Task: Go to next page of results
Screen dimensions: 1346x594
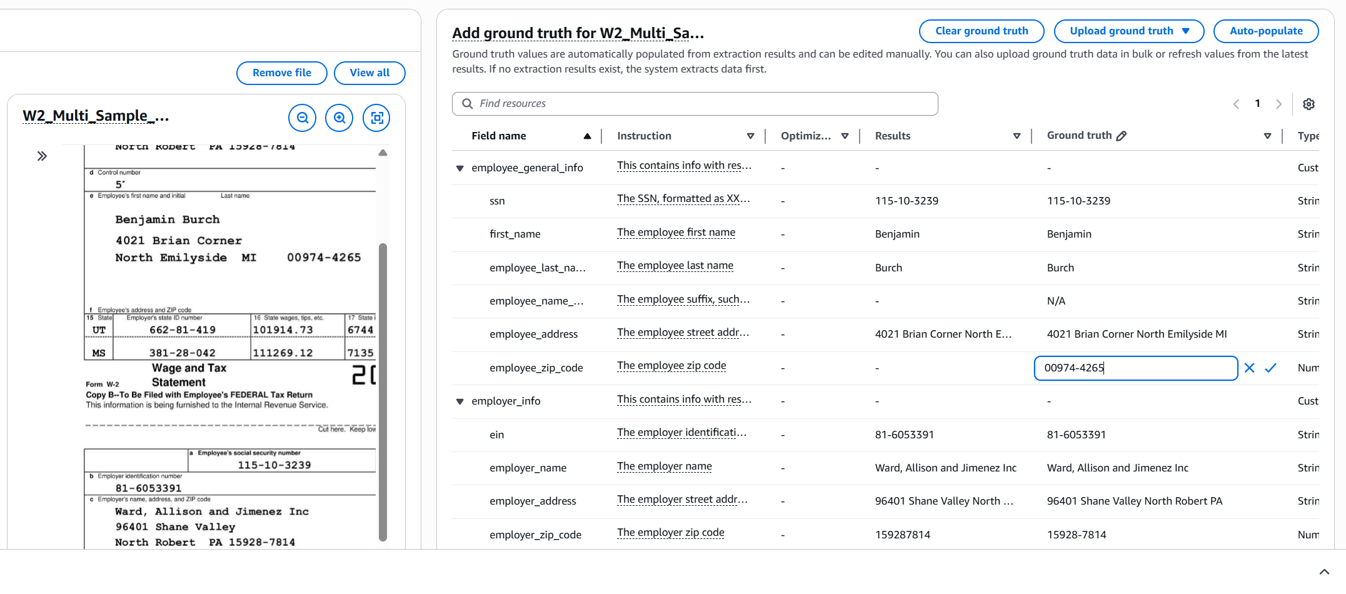Action: pyautogui.click(x=1278, y=104)
